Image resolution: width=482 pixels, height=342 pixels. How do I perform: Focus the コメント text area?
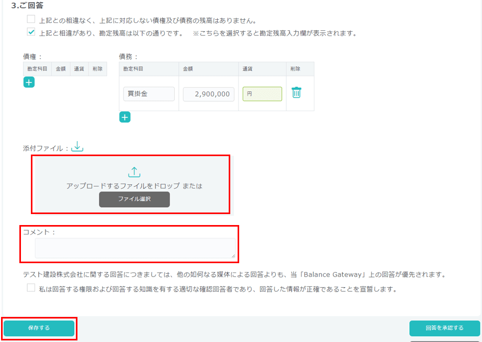click(x=134, y=247)
